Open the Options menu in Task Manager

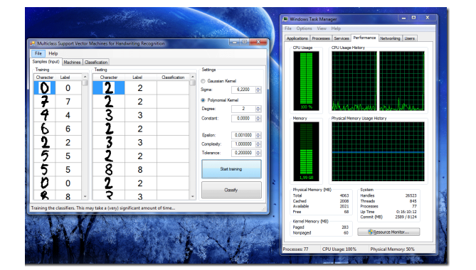coord(305,28)
